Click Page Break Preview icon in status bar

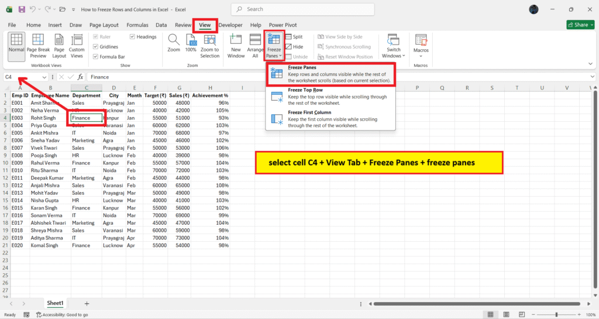click(522, 314)
